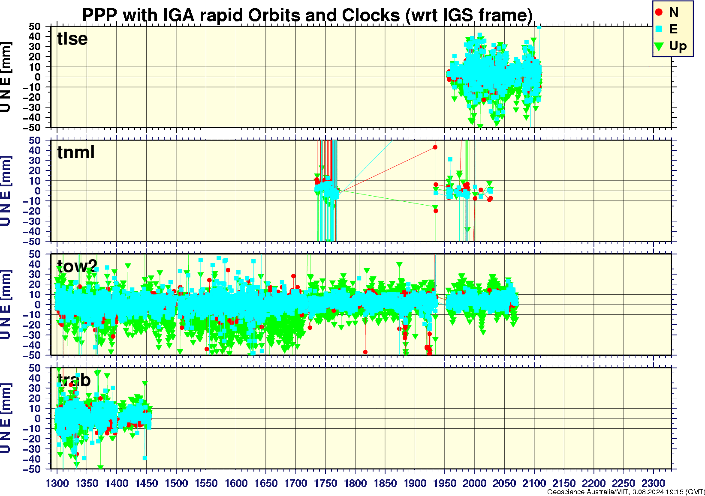Click the Geoscience Australia/MIT credit text

point(626,492)
